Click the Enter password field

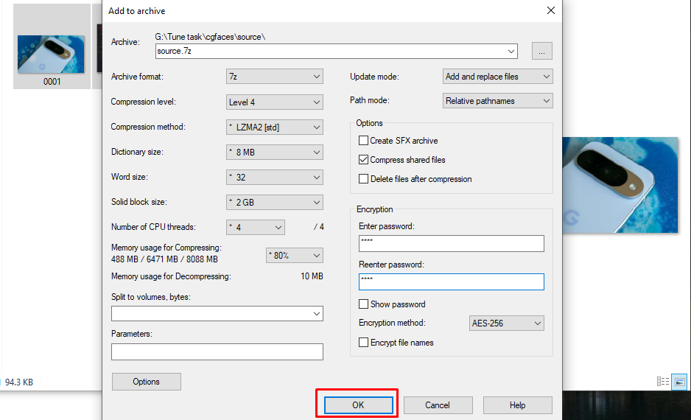click(452, 243)
